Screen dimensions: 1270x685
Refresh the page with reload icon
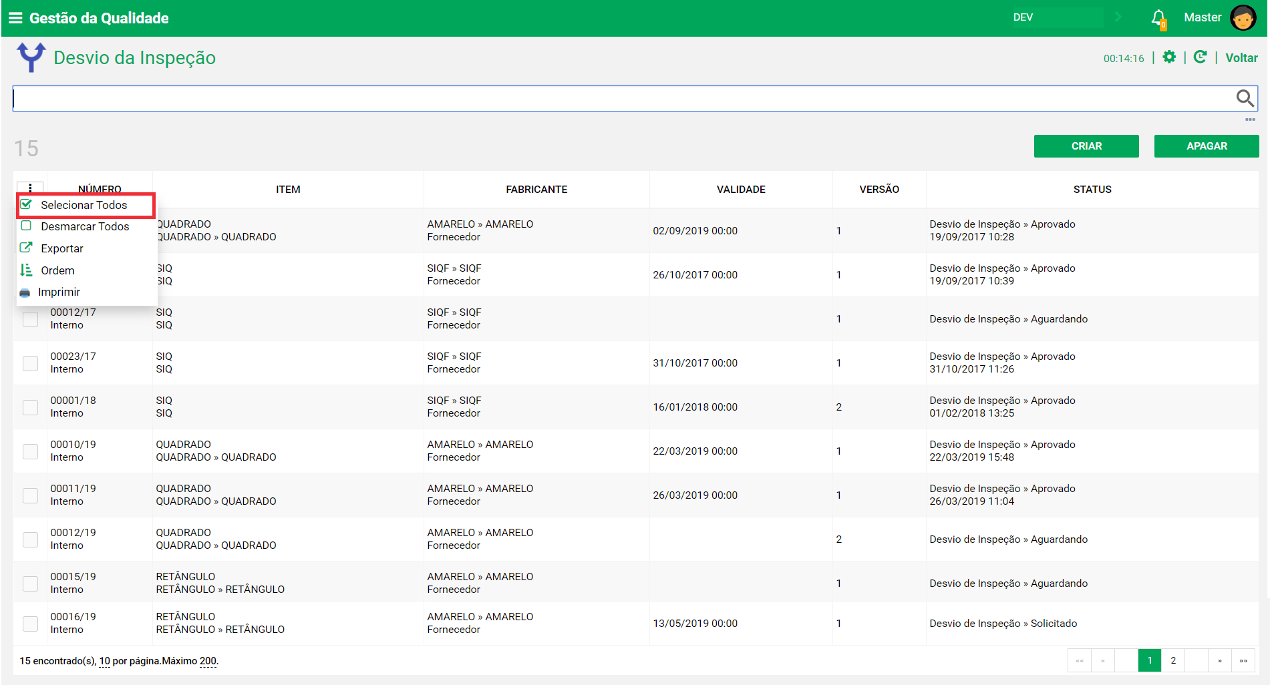click(1201, 57)
